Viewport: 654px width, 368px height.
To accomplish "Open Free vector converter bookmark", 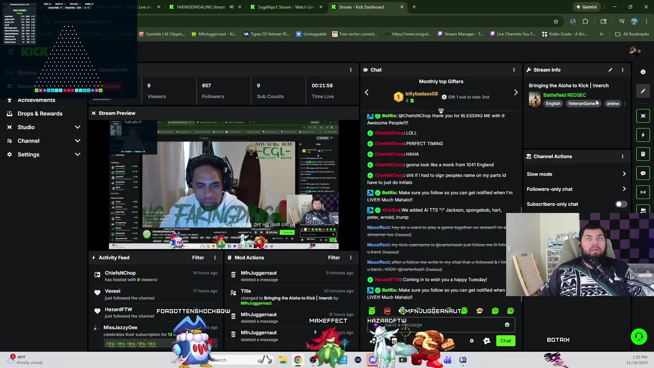I will click(x=355, y=34).
